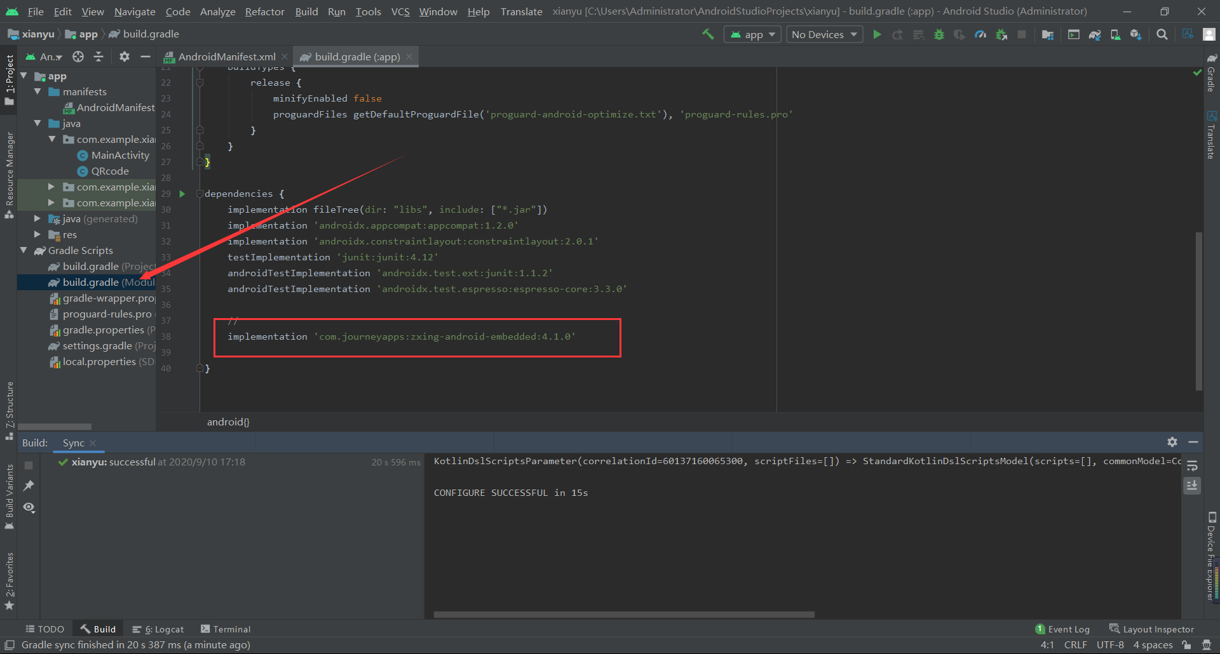This screenshot has width=1220, height=654.
Task: Click the Translate toolbar icon
Action: [1188, 34]
